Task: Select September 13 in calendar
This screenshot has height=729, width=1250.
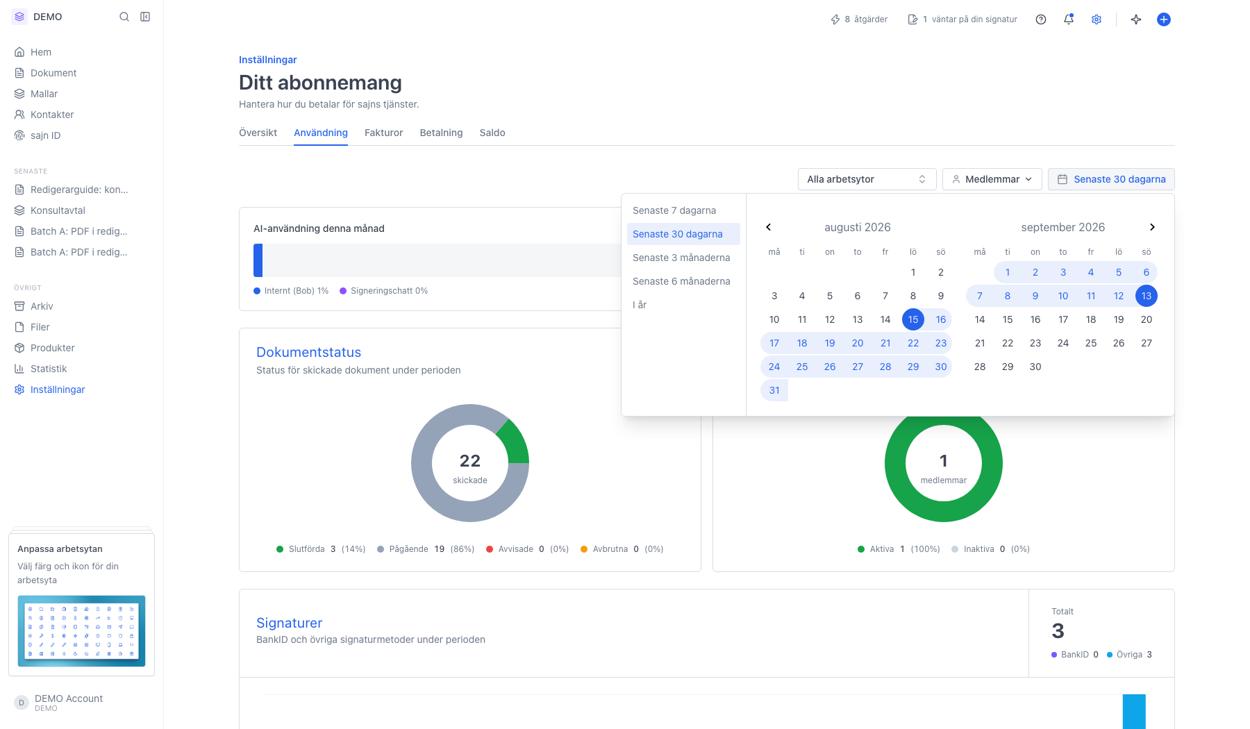Action: (x=1147, y=296)
